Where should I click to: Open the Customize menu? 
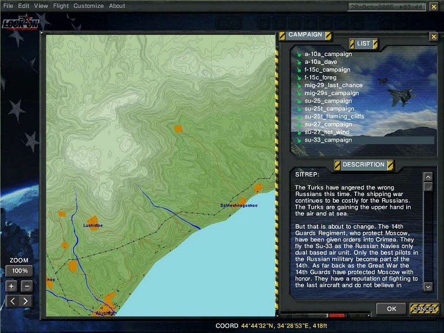(88, 6)
